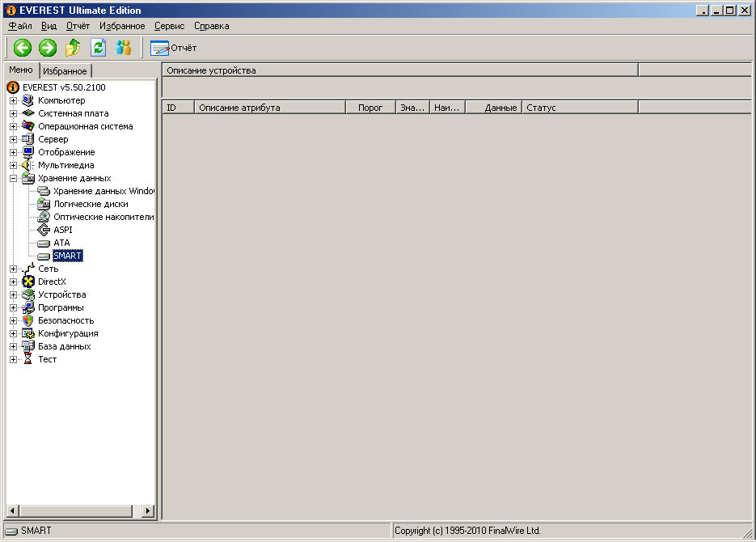This screenshot has width=756, height=542.
Task: Click the Хранение данных icon
Action: click(x=28, y=178)
